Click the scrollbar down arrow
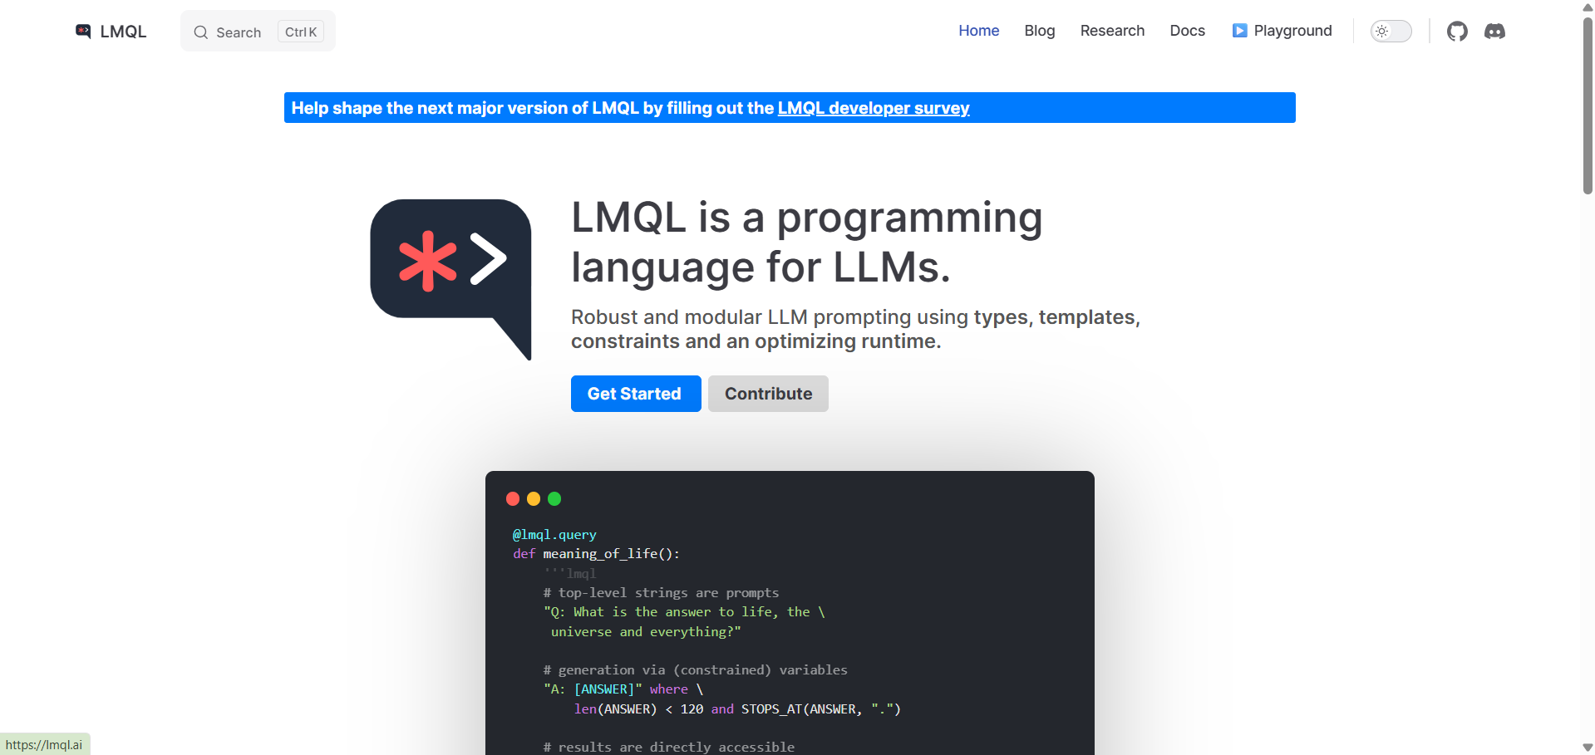Screen dimensions: 1595x755 point(1586,746)
